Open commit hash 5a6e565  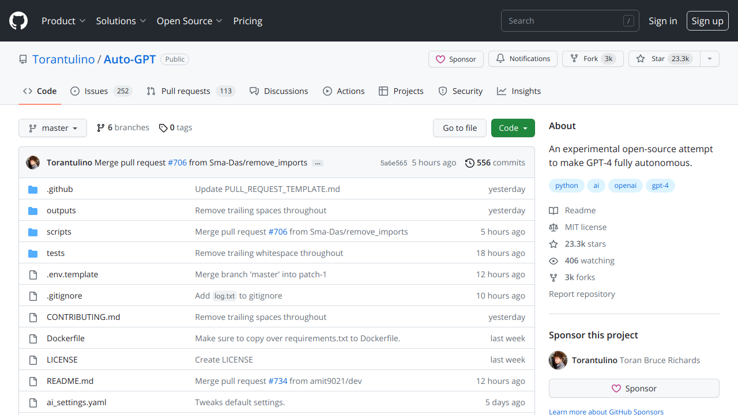pyautogui.click(x=394, y=163)
